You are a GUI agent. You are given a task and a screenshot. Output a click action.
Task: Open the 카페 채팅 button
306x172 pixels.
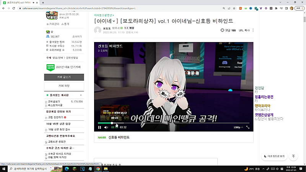pos(64,86)
